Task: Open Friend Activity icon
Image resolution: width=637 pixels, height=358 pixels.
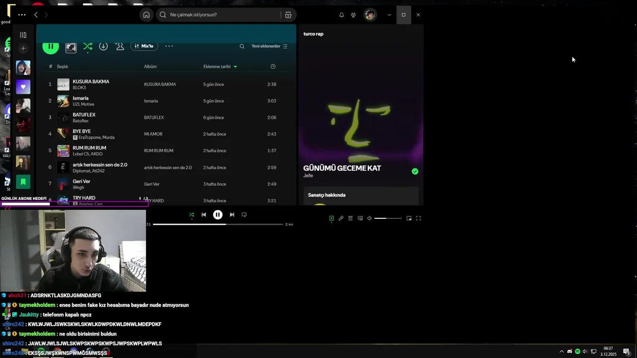Action: click(353, 15)
